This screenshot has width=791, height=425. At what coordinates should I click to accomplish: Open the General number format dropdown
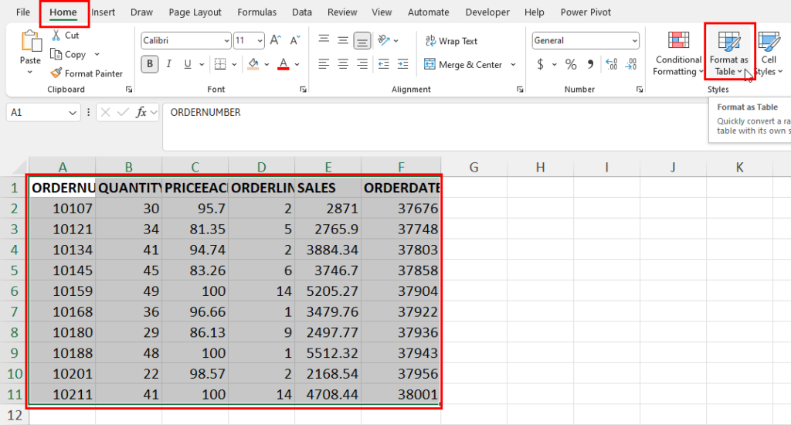coord(635,40)
